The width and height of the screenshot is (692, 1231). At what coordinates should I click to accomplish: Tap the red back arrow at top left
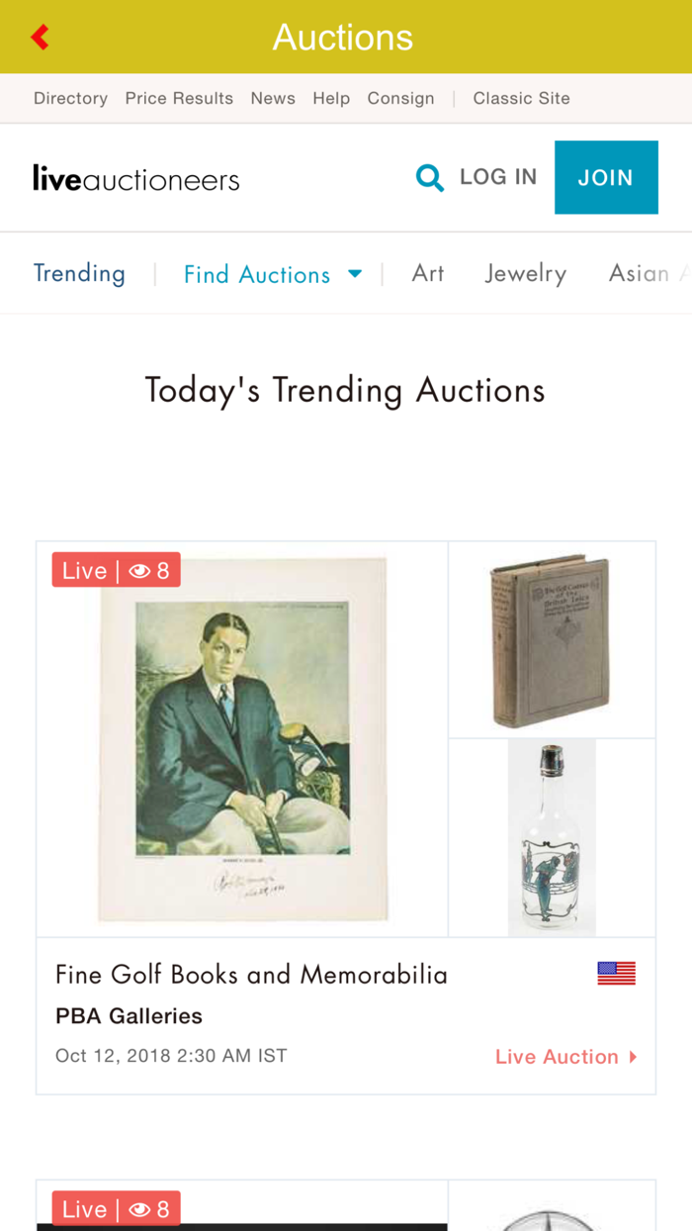[x=39, y=36]
